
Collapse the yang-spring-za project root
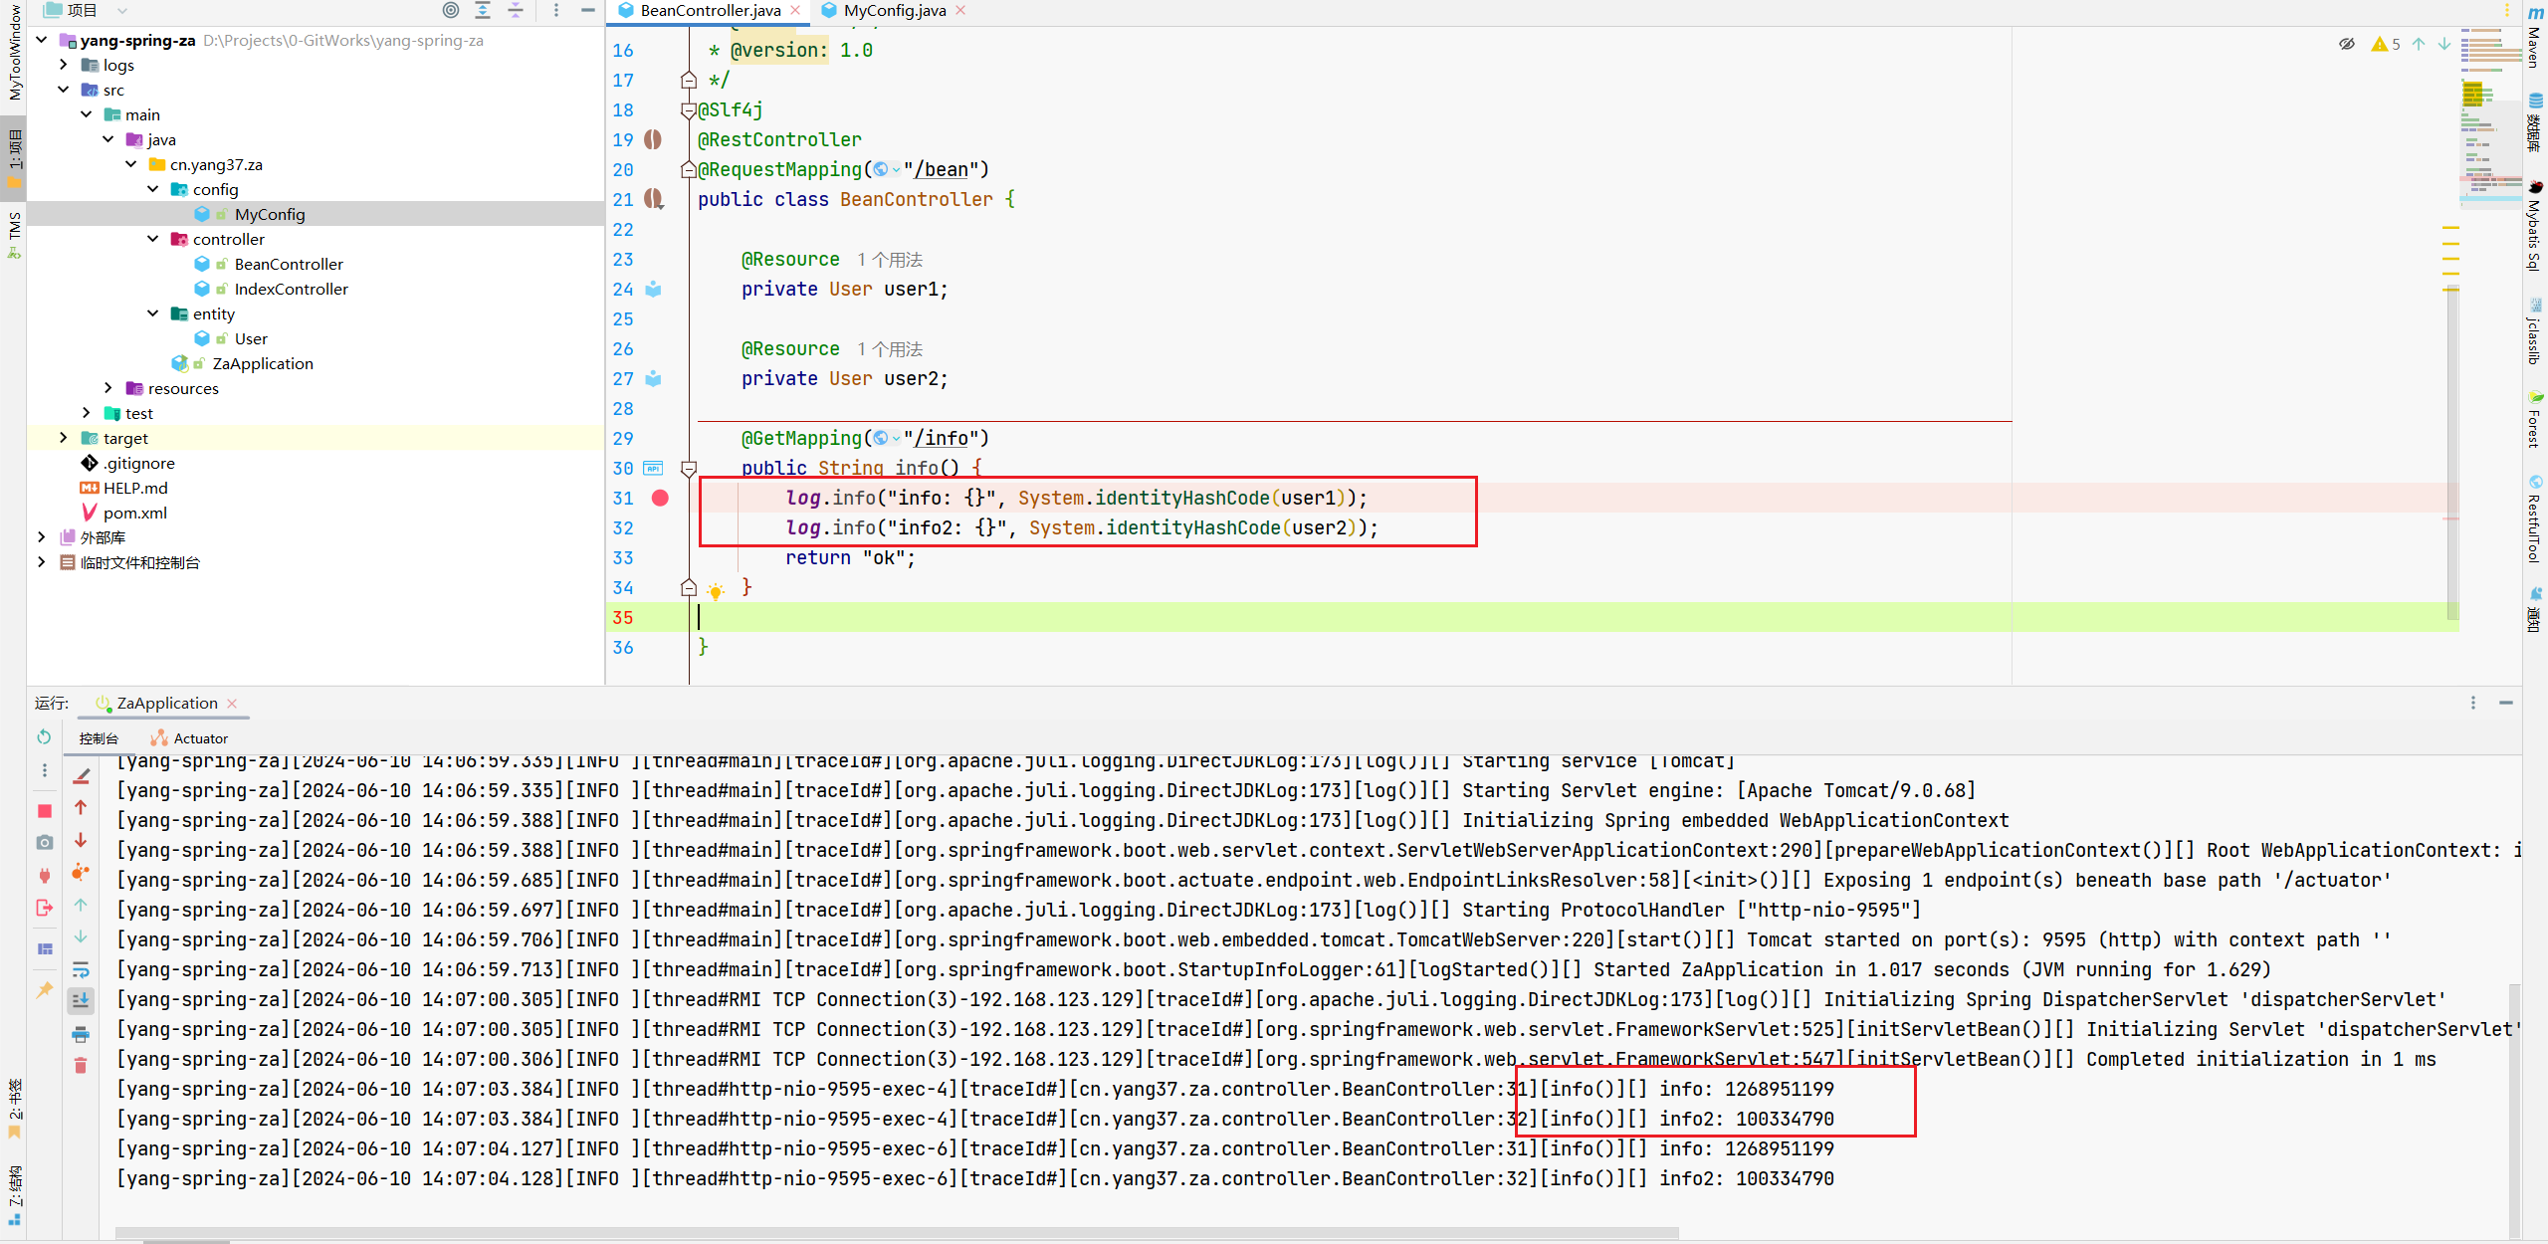click(42, 40)
